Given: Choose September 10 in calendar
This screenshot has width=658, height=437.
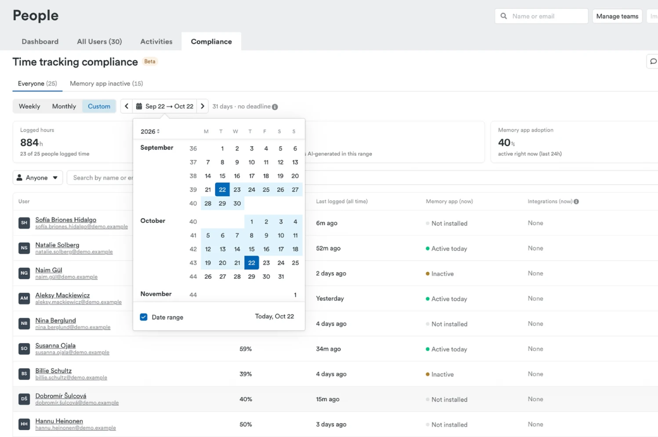Looking at the screenshot, I should [x=252, y=162].
